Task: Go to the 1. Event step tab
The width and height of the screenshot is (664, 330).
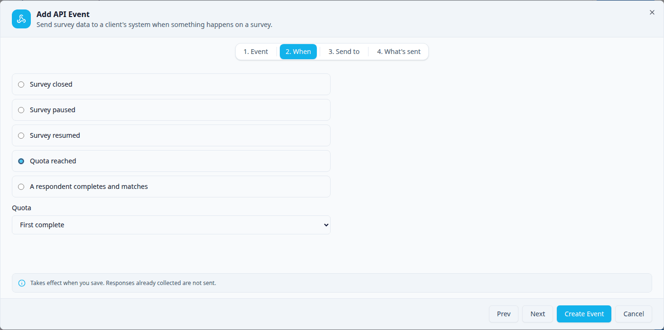Action: (x=256, y=52)
